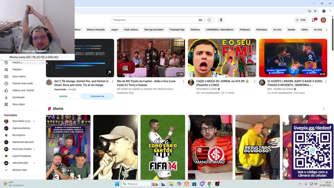Select the Podcasts chip

(x=245, y=30)
